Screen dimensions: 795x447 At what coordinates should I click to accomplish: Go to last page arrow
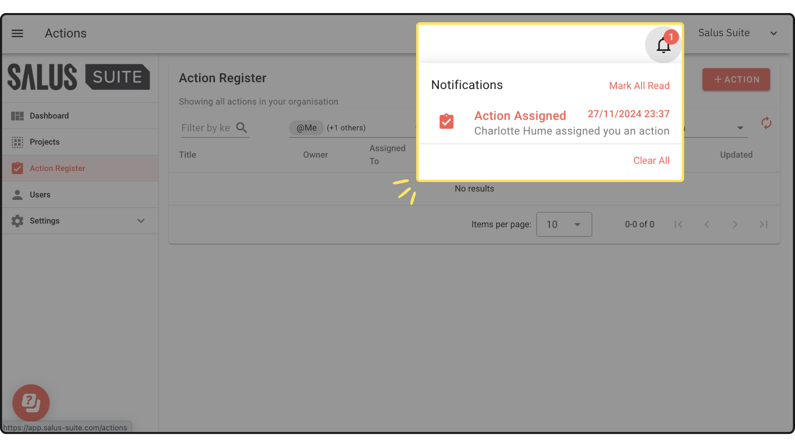pyautogui.click(x=763, y=224)
